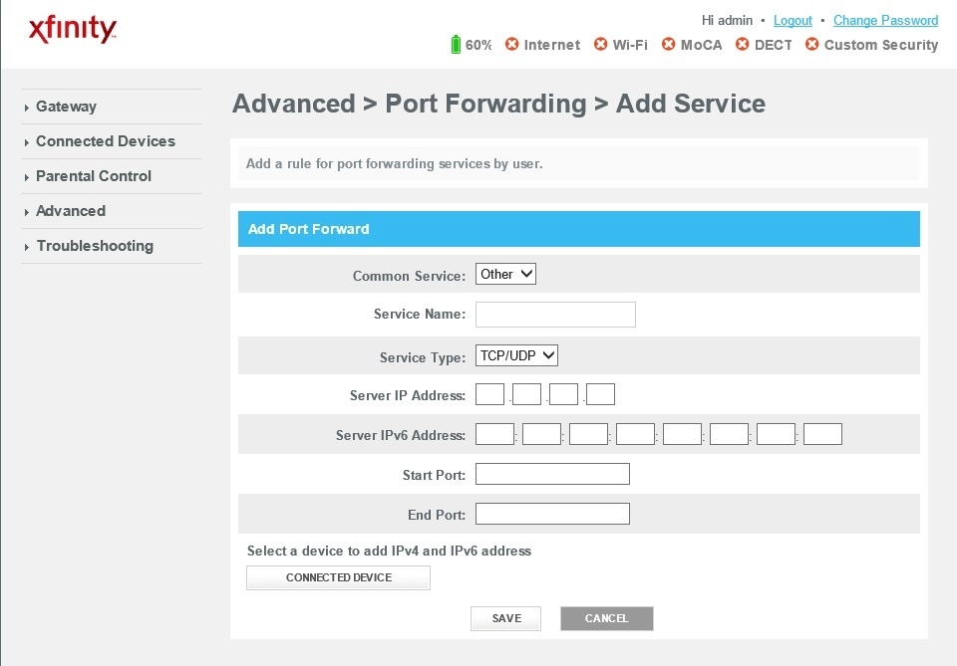Open the Troubleshooting menu section

tap(94, 246)
